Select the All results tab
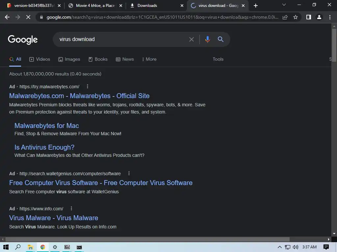This screenshot has height=252, width=337. click(15, 59)
